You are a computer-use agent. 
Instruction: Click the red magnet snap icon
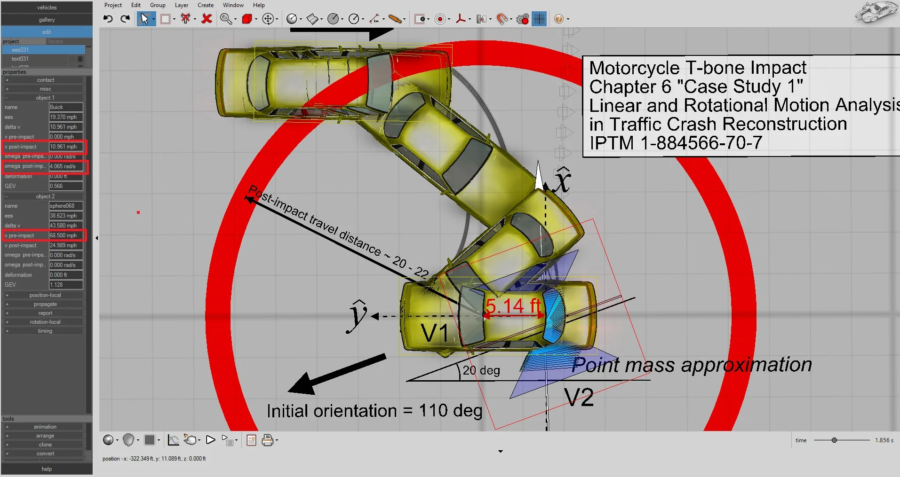point(502,19)
